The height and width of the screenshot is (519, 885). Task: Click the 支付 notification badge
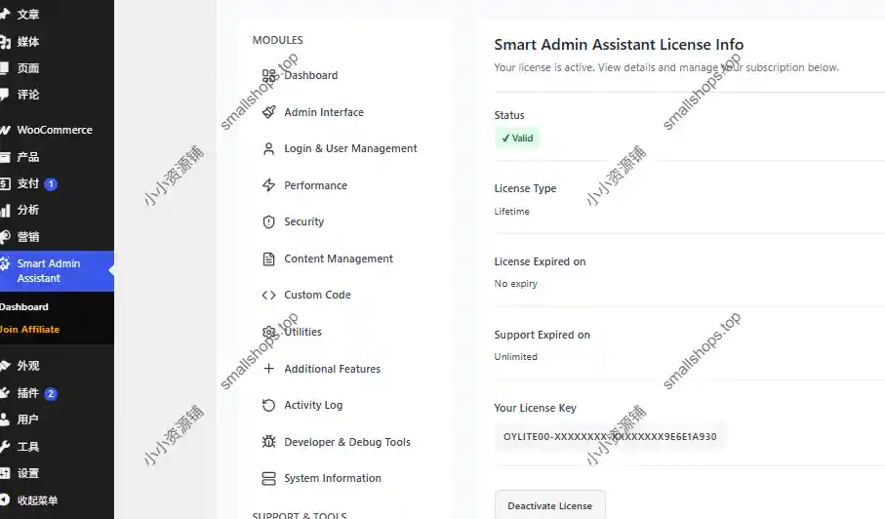pos(51,184)
